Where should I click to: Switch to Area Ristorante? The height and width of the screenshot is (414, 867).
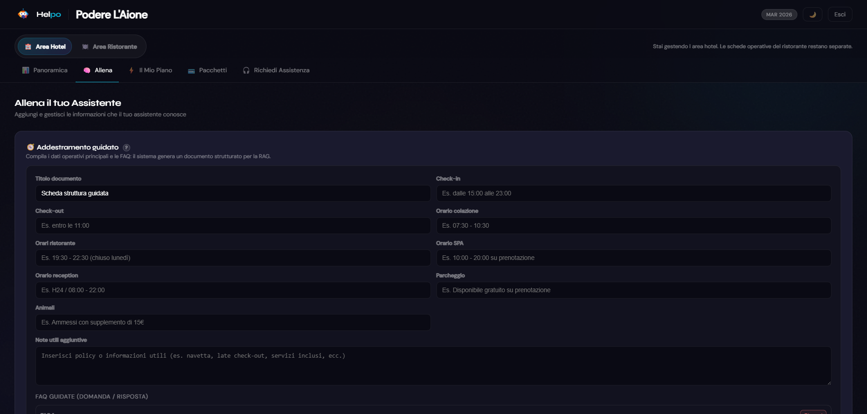[109, 47]
